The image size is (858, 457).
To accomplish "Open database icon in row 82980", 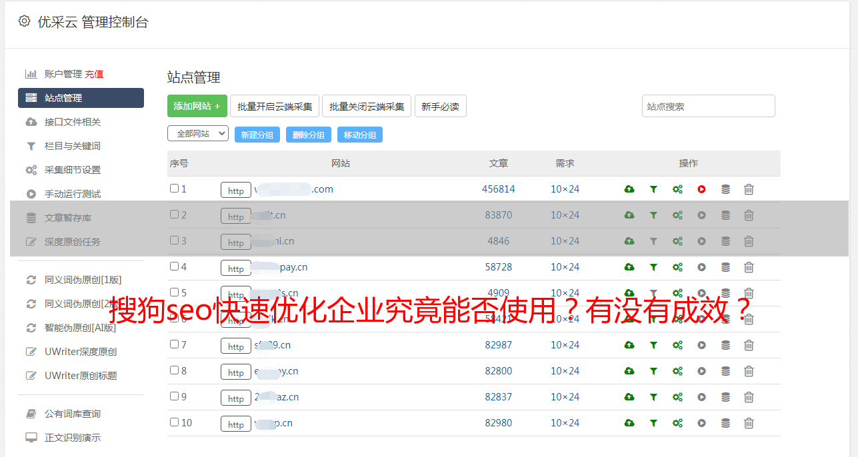I will 725,423.
